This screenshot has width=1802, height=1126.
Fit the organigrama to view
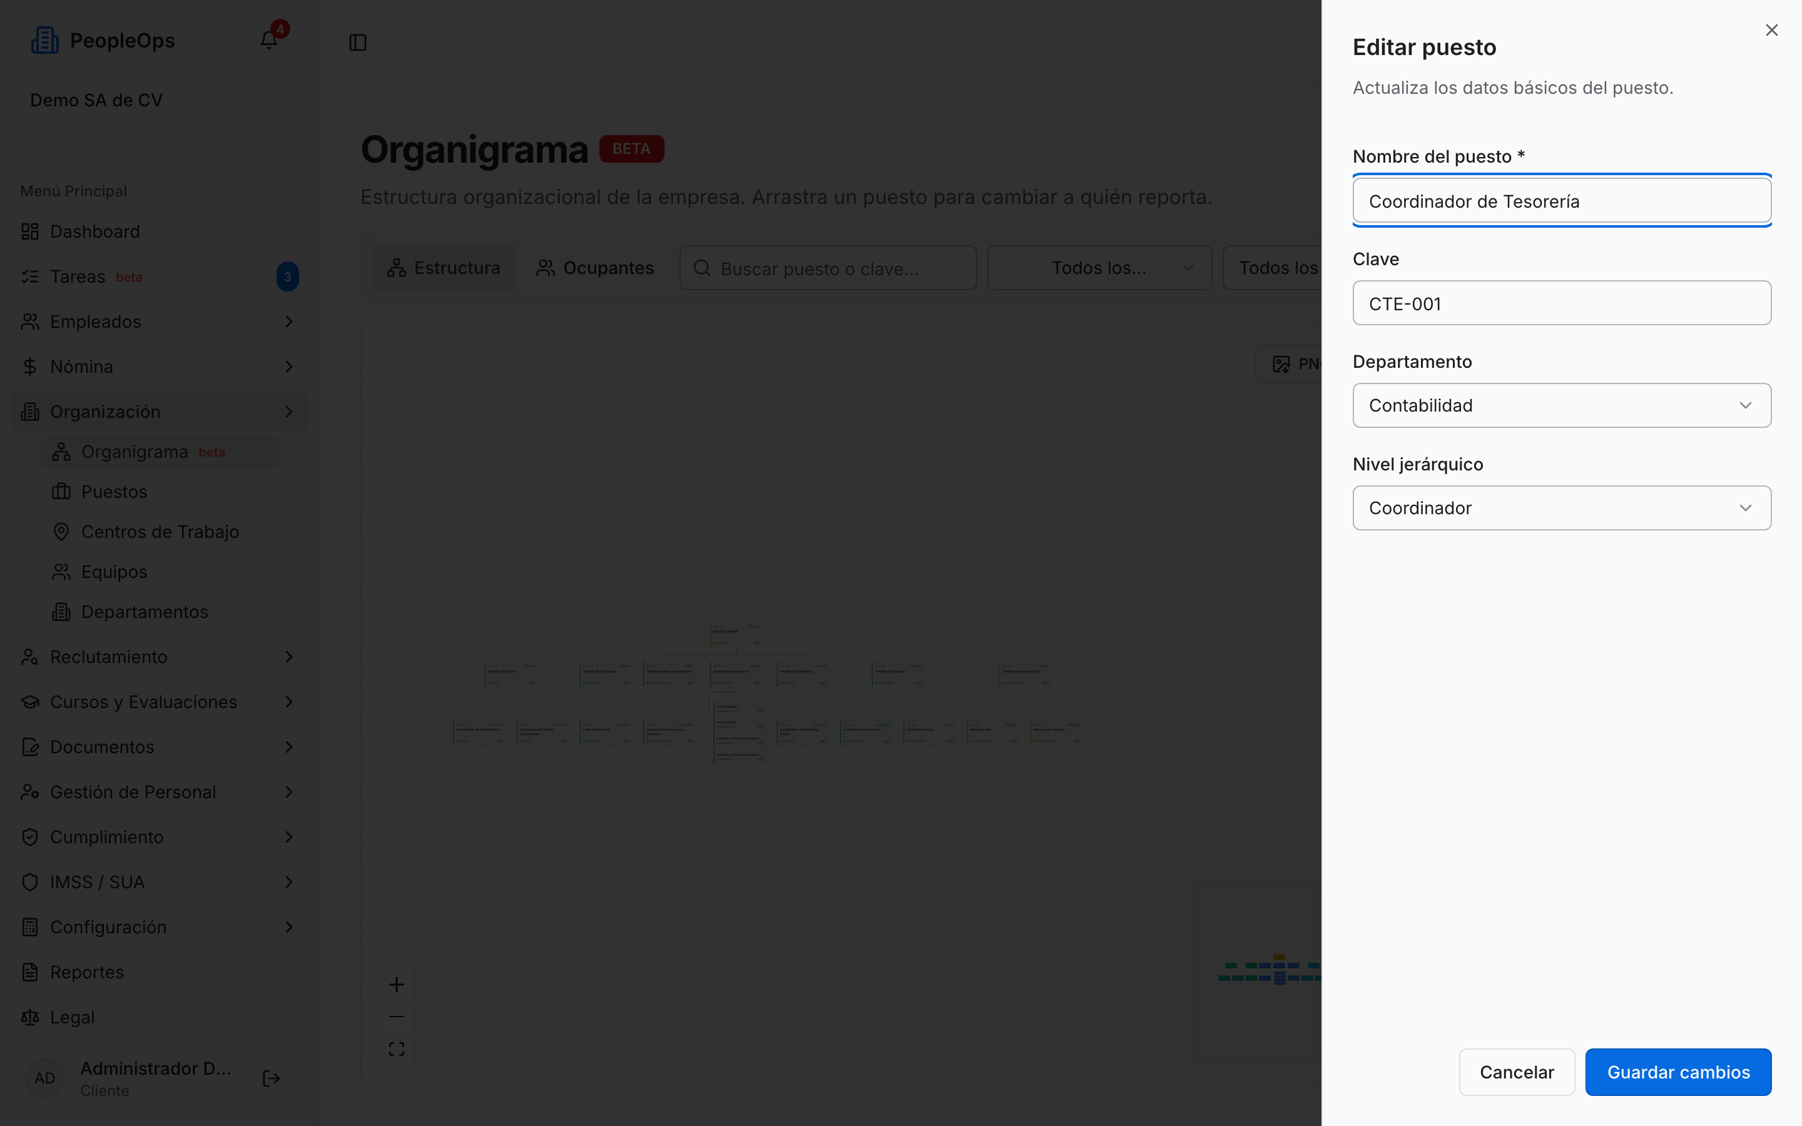[396, 1049]
